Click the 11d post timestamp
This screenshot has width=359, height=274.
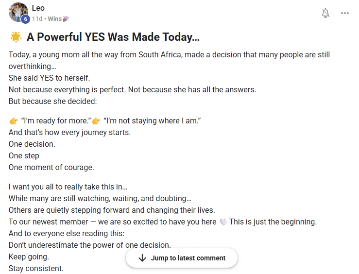coord(37,19)
